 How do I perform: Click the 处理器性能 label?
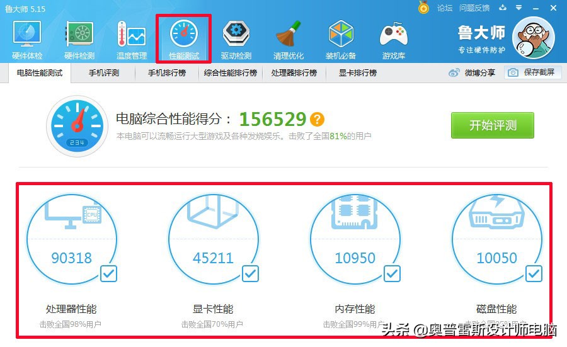(x=71, y=309)
